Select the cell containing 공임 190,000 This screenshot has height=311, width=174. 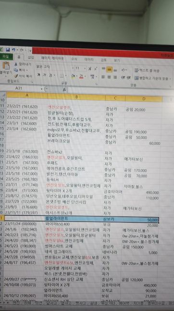tap(143, 132)
